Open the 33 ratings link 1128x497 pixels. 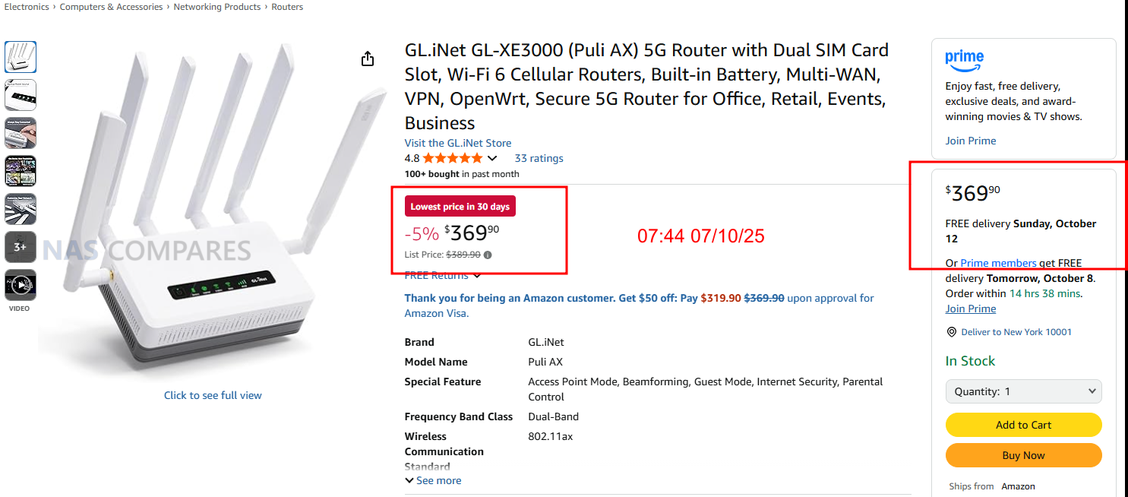coord(539,158)
